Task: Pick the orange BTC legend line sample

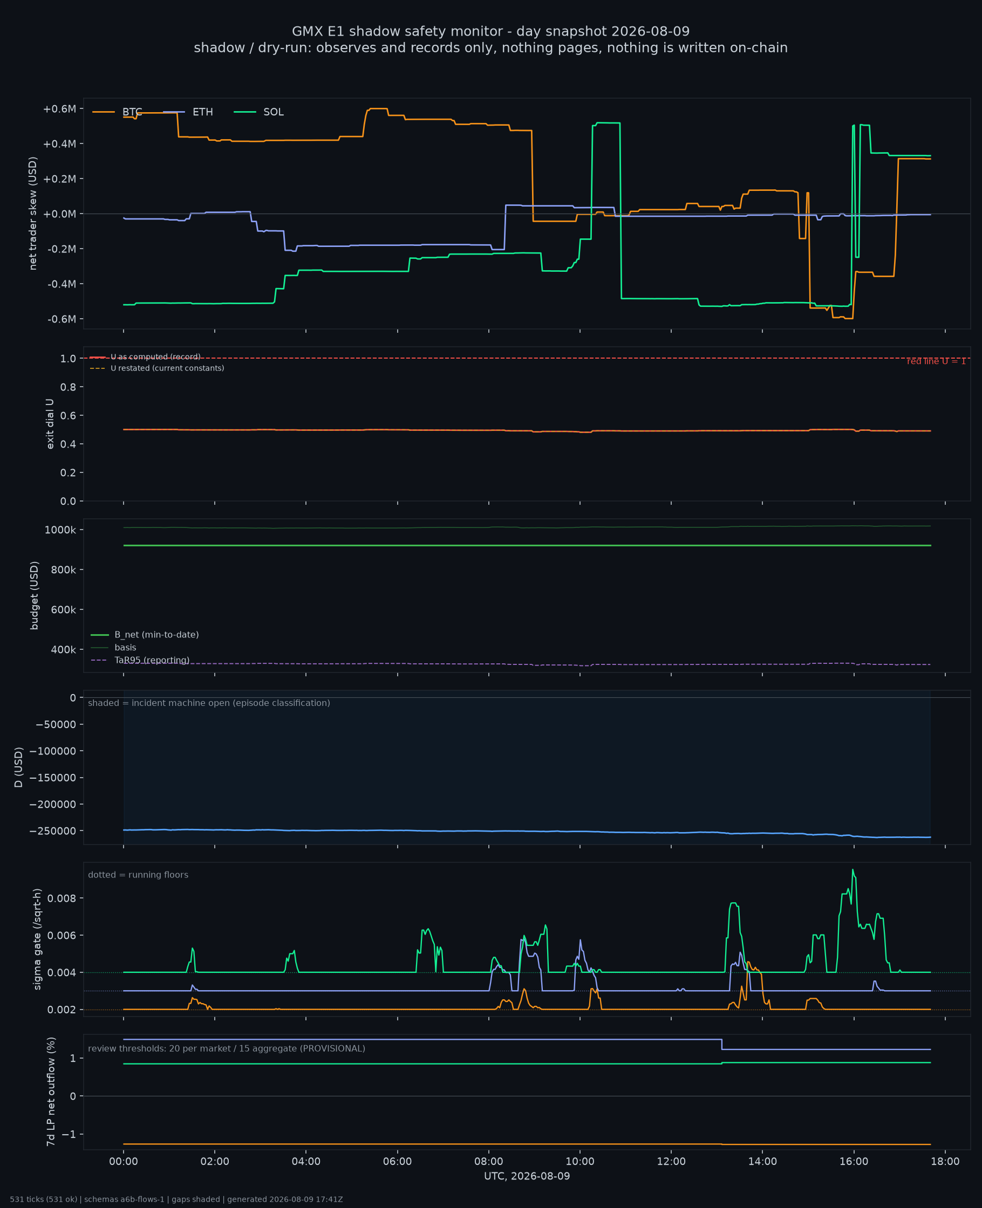Action: tap(104, 112)
